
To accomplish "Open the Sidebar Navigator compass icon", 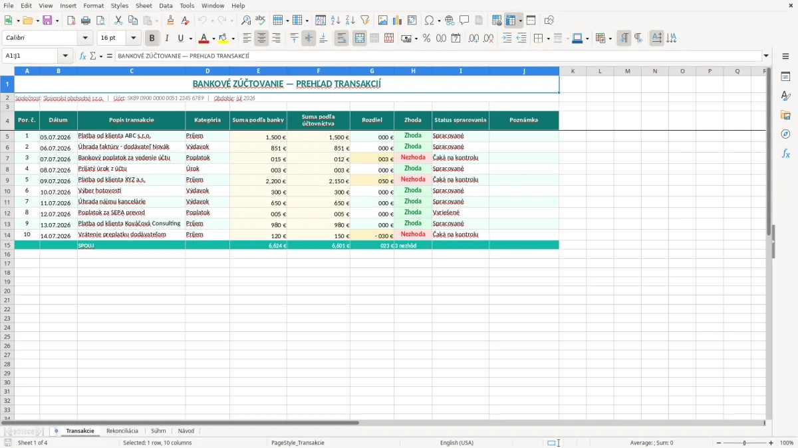I will tap(785, 134).
